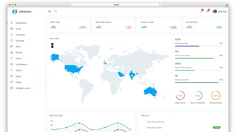Click the browser address bar

coord(116,5)
